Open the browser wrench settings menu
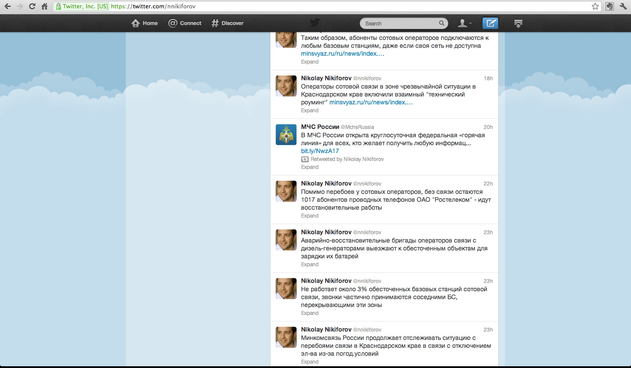 pos(623,7)
